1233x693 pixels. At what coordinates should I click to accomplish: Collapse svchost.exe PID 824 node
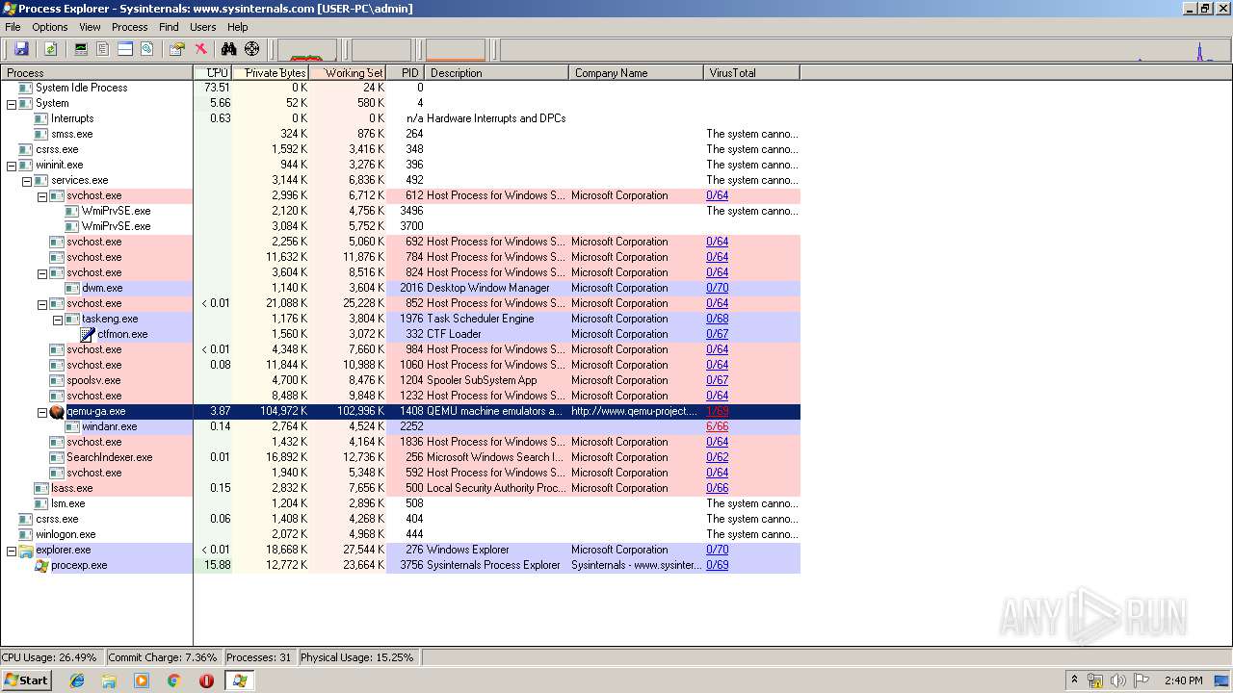[x=42, y=272]
